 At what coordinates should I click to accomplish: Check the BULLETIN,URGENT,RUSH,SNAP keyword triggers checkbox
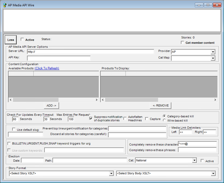[x=9, y=143]
